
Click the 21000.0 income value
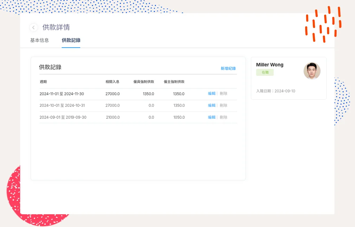coord(113,117)
